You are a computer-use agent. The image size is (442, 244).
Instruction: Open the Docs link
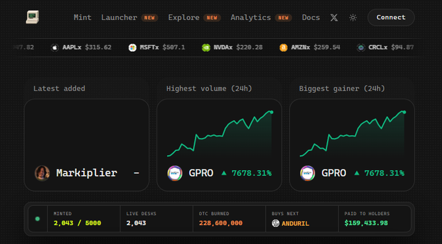311,18
